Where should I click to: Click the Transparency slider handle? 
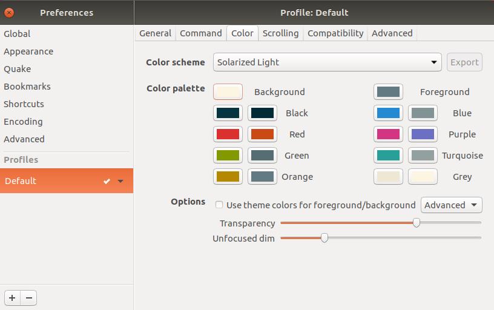pos(417,223)
